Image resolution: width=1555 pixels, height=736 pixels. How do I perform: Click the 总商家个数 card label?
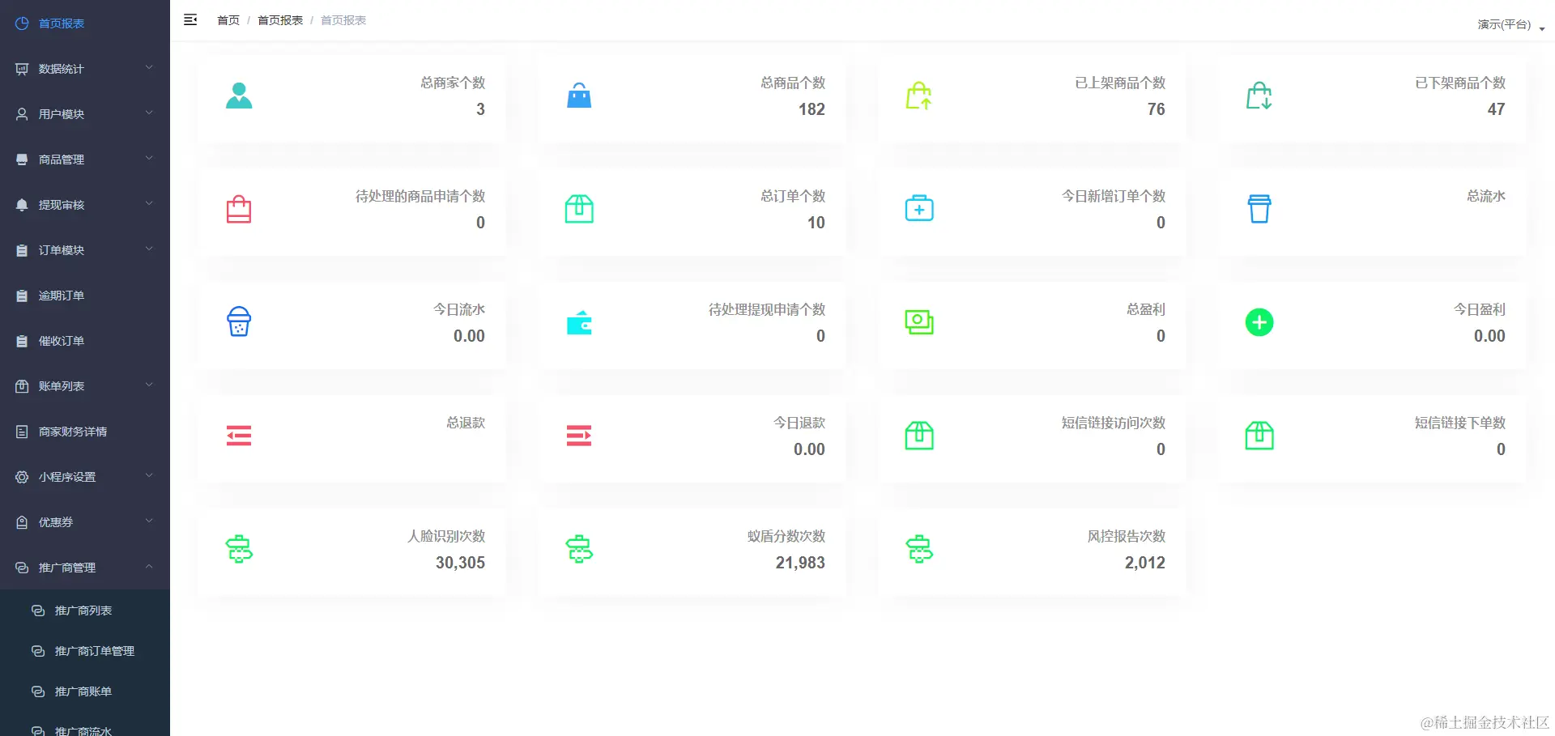pos(453,83)
